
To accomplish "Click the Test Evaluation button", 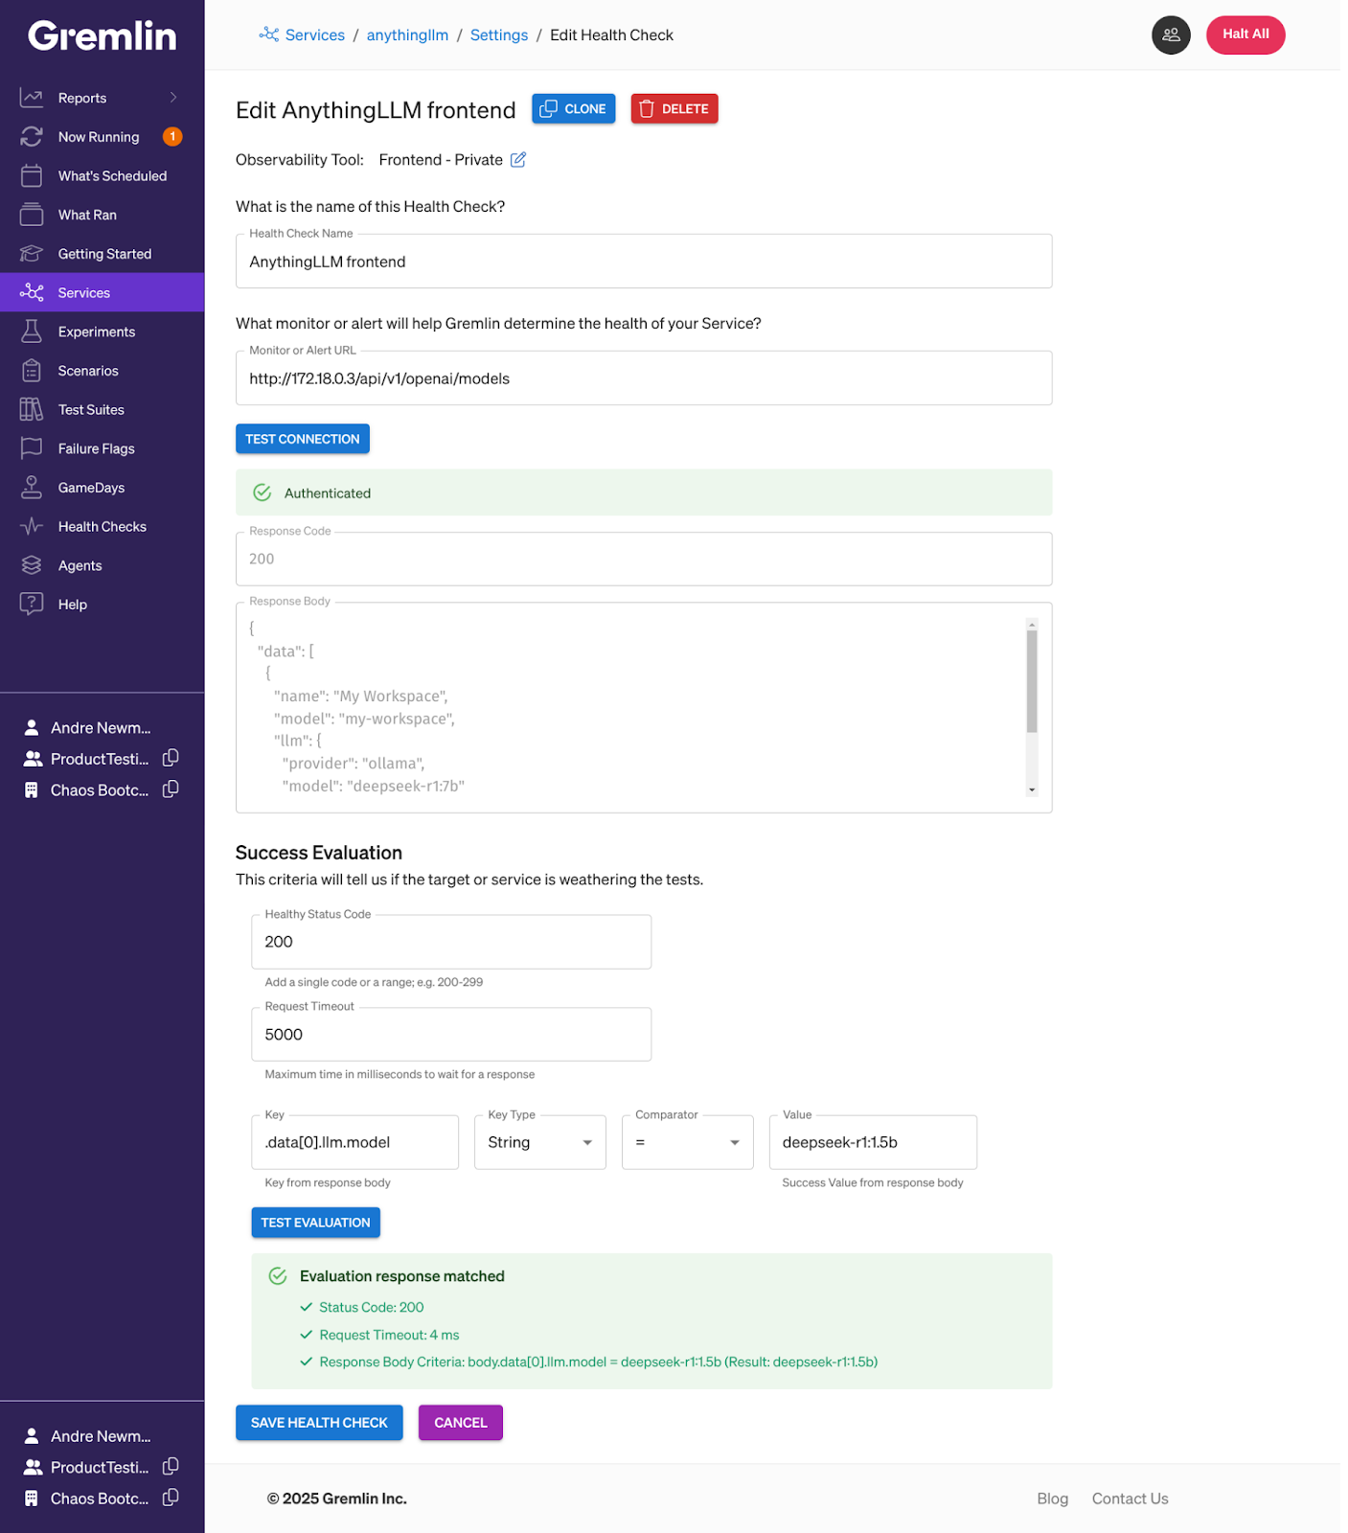I will click(x=316, y=1223).
